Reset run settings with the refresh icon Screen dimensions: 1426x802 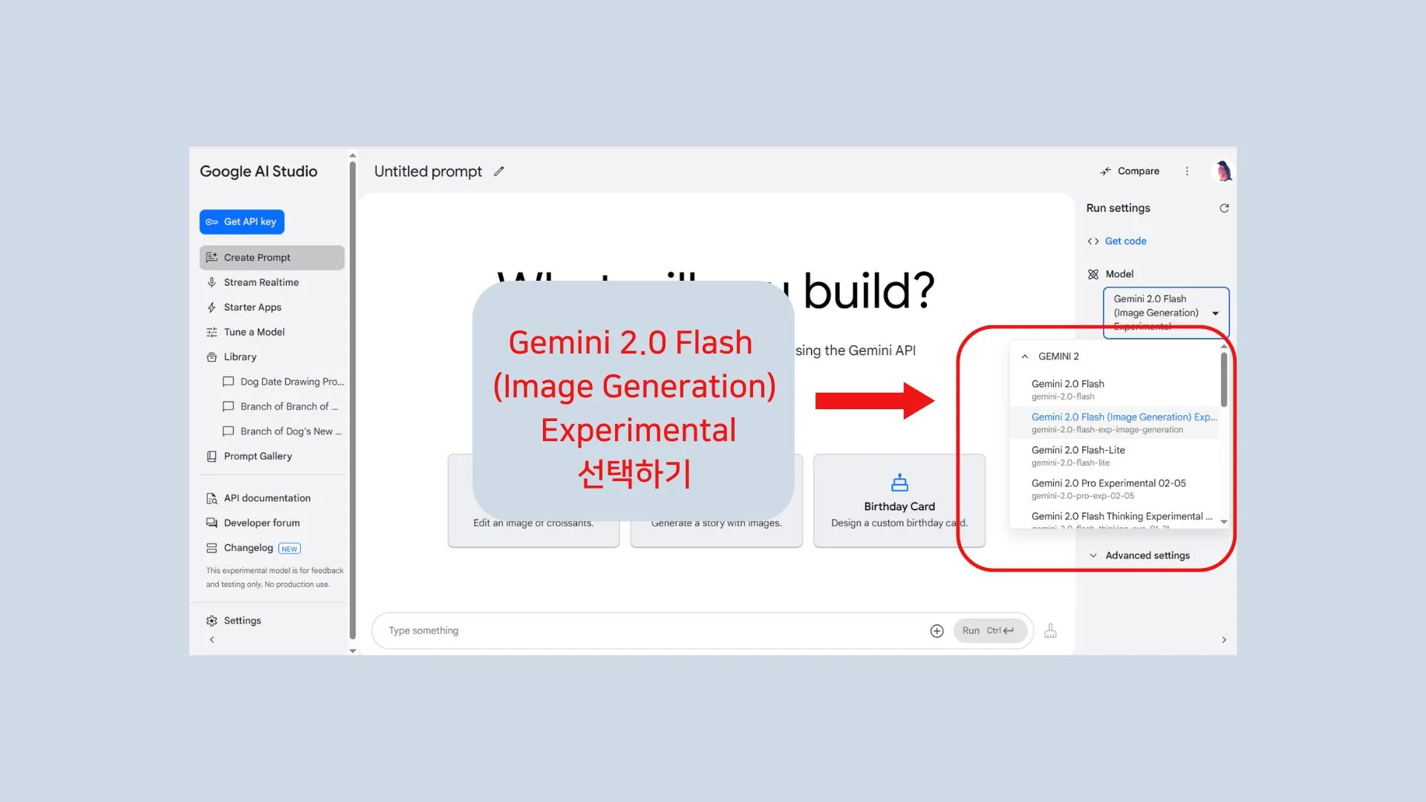1224,209
